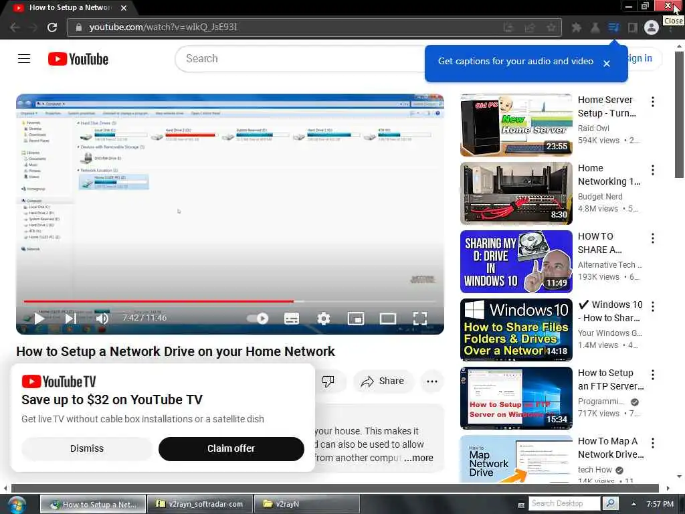
Task: Go to the YouTube home logo
Action: [78, 59]
